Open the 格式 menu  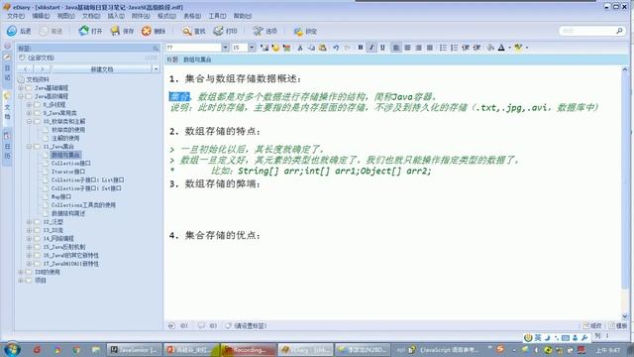[x=166, y=16]
